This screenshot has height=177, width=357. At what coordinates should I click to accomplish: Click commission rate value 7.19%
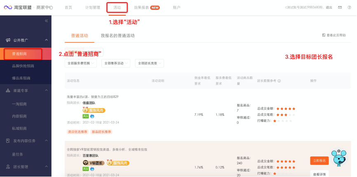pyautogui.click(x=199, y=115)
